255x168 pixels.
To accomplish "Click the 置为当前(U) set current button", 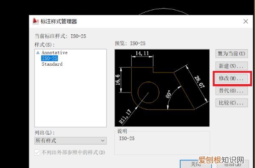I will click(x=232, y=53).
